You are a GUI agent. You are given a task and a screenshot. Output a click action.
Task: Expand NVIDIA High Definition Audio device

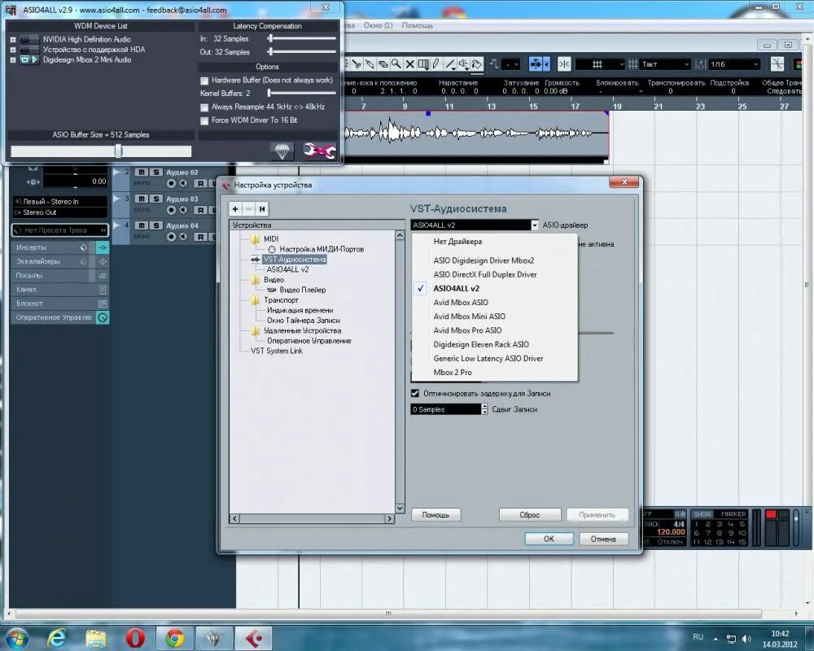coord(13,39)
